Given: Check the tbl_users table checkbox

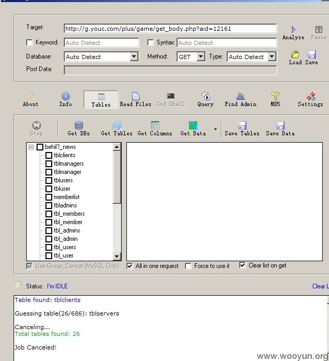Looking at the screenshot, I should [x=49, y=248].
